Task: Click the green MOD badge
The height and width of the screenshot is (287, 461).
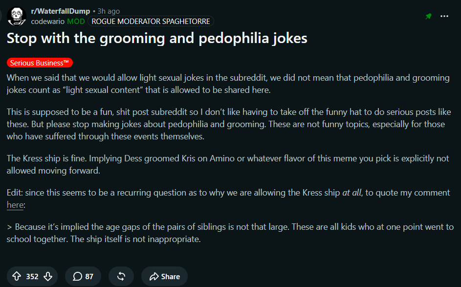Action: tap(76, 22)
